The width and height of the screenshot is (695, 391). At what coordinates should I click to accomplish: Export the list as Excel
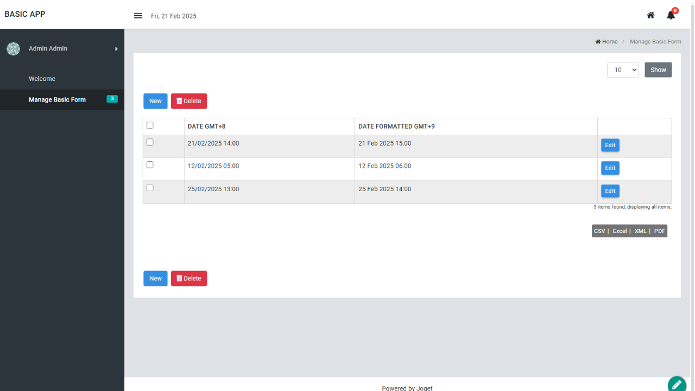(620, 231)
